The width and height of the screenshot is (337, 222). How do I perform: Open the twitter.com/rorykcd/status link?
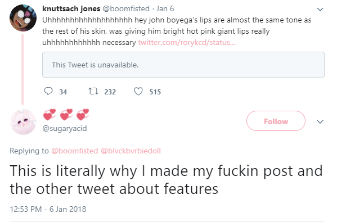pyautogui.click(x=187, y=42)
